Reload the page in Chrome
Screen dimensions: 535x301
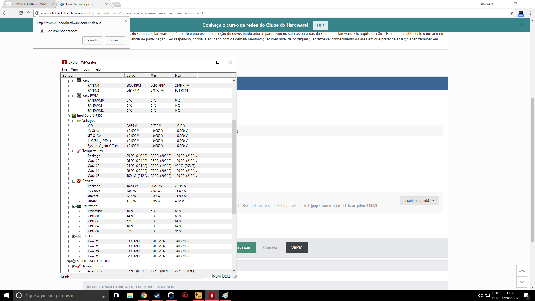click(x=20, y=13)
